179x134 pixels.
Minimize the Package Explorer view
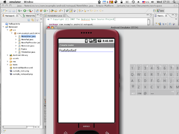click(x=38, y=15)
